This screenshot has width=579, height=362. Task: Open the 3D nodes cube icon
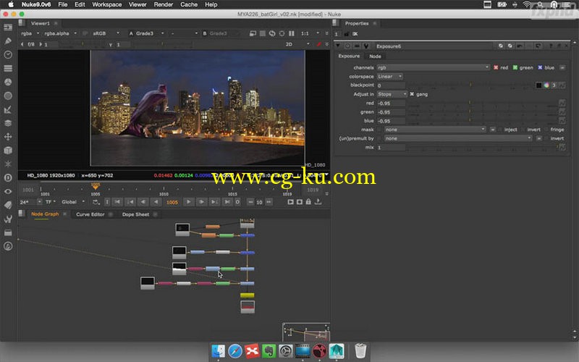point(8,151)
